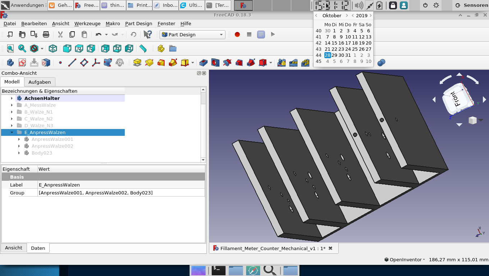Screen dimensions: 489x276
Task: Open the terminal from the dock
Action: point(219,270)
